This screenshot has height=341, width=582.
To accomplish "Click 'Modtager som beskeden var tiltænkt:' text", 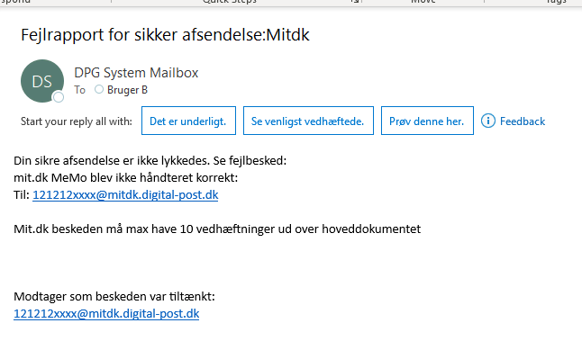I will coord(114,297).
